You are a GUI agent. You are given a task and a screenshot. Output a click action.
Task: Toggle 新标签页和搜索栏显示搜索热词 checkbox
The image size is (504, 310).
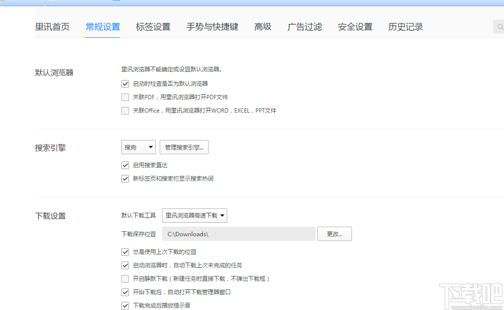[x=125, y=179]
